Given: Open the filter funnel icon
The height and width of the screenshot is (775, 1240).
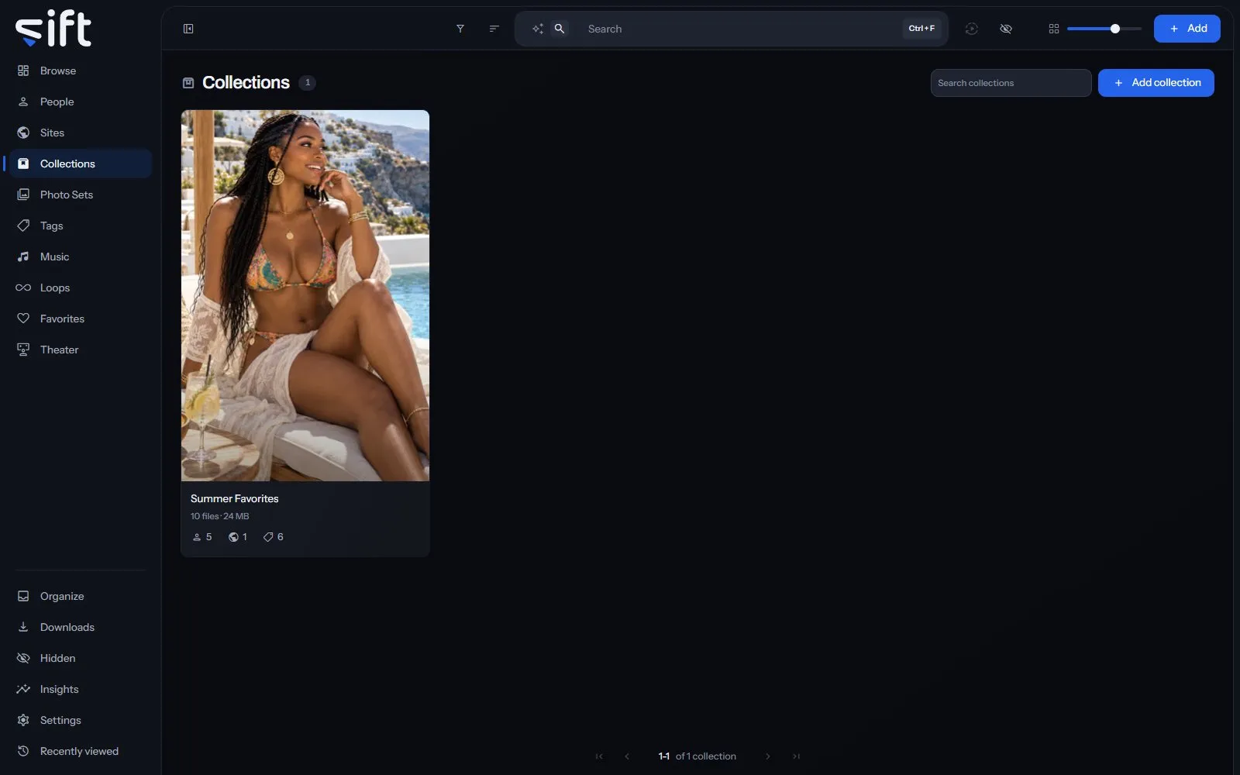Looking at the screenshot, I should pos(460,29).
